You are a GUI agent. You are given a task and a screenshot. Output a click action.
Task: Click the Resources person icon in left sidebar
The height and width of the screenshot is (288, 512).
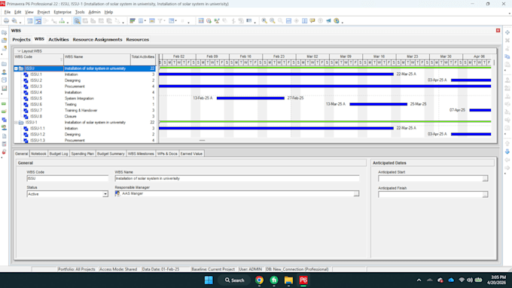pyautogui.click(x=4, y=71)
